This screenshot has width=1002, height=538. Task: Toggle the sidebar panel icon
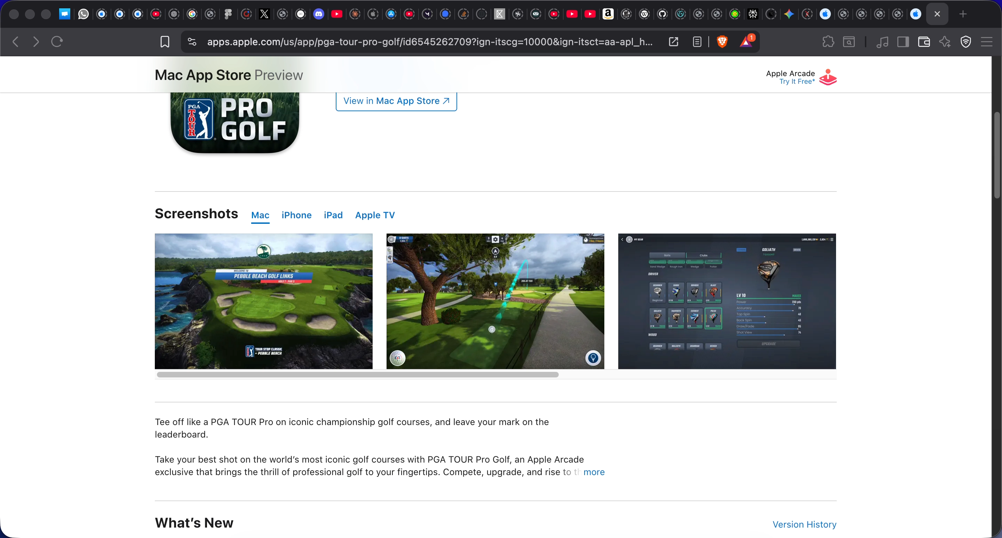point(903,42)
